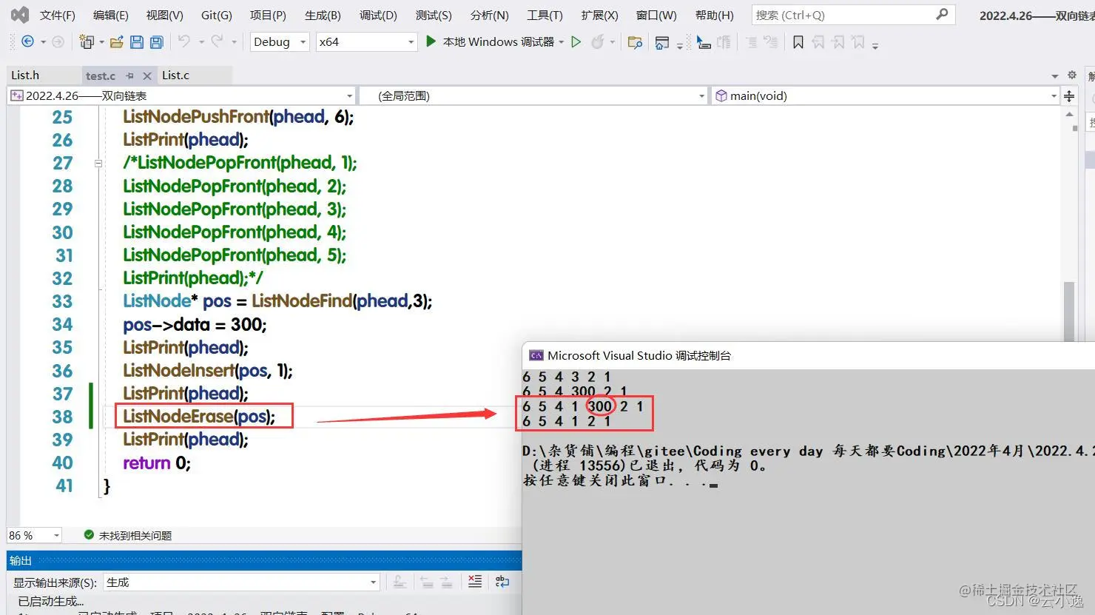The width and height of the screenshot is (1095, 615).
Task: Click return 0; on line 40
Action: pos(157,463)
